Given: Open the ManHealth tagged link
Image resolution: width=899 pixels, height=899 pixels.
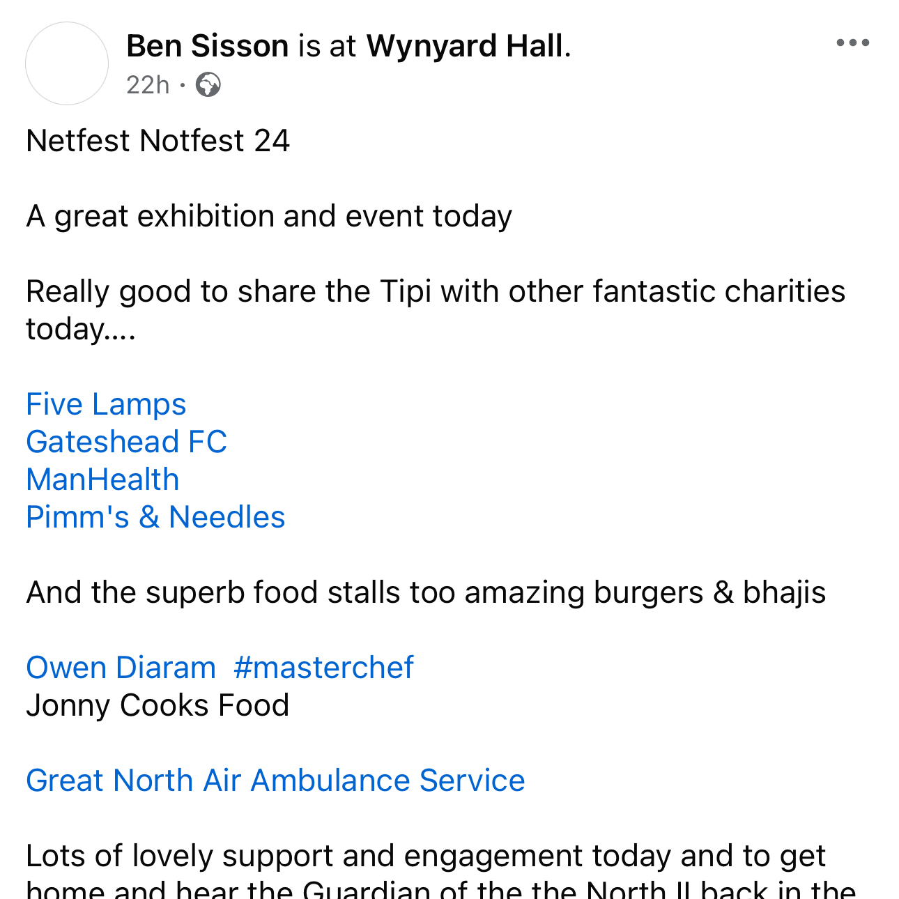Looking at the screenshot, I should tap(102, 479).
